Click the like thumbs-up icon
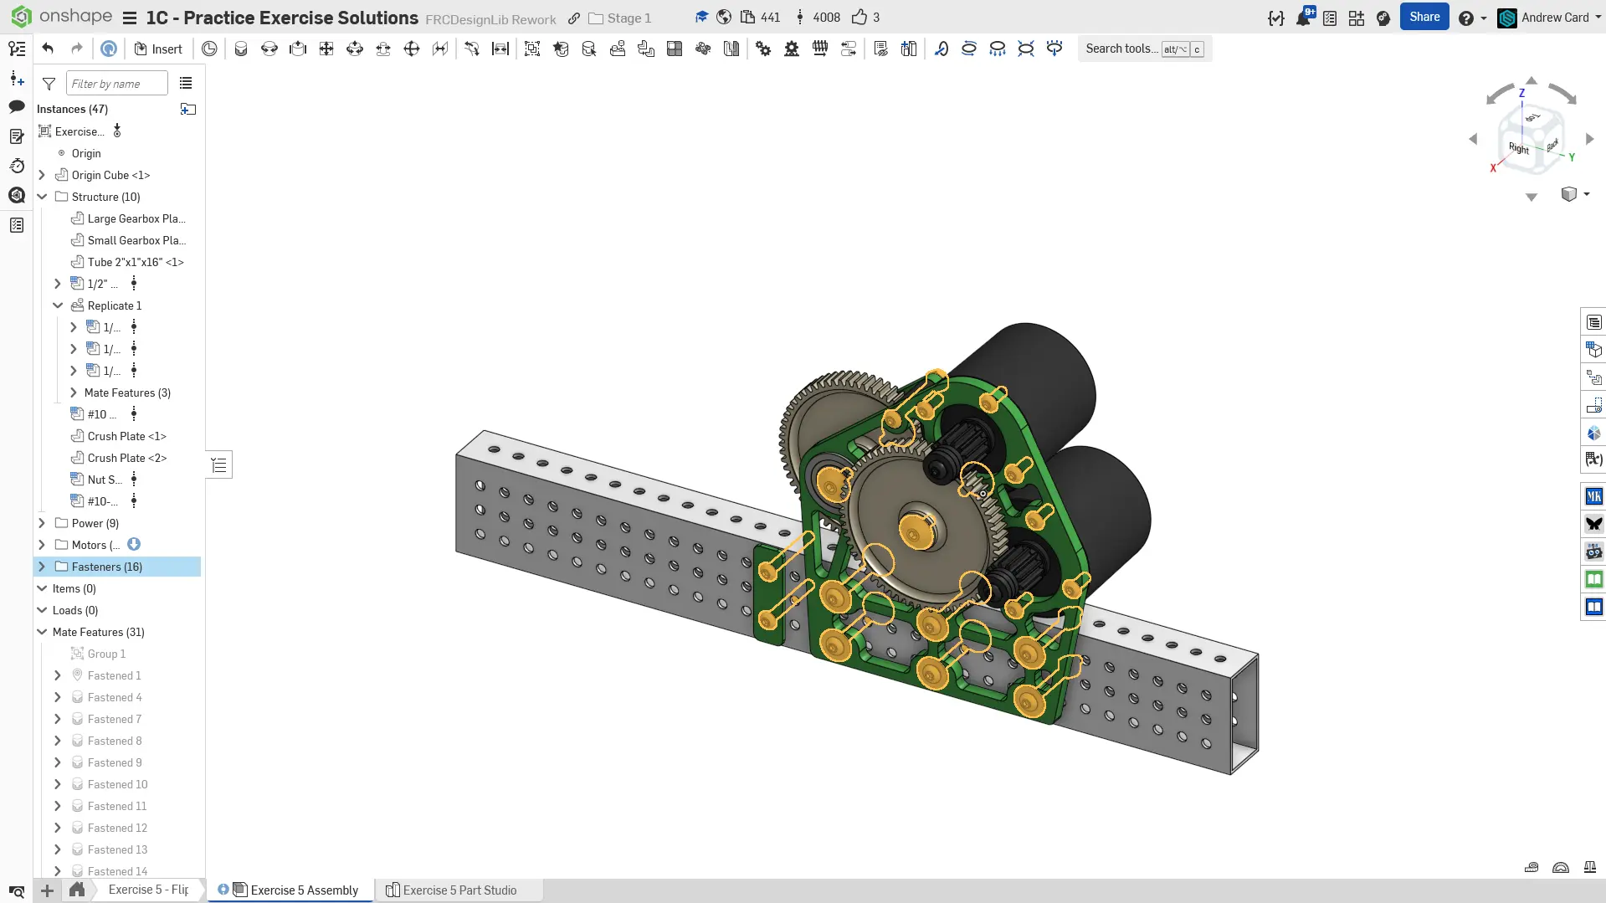The image size is (1606, 903). (x=859, y=18)
